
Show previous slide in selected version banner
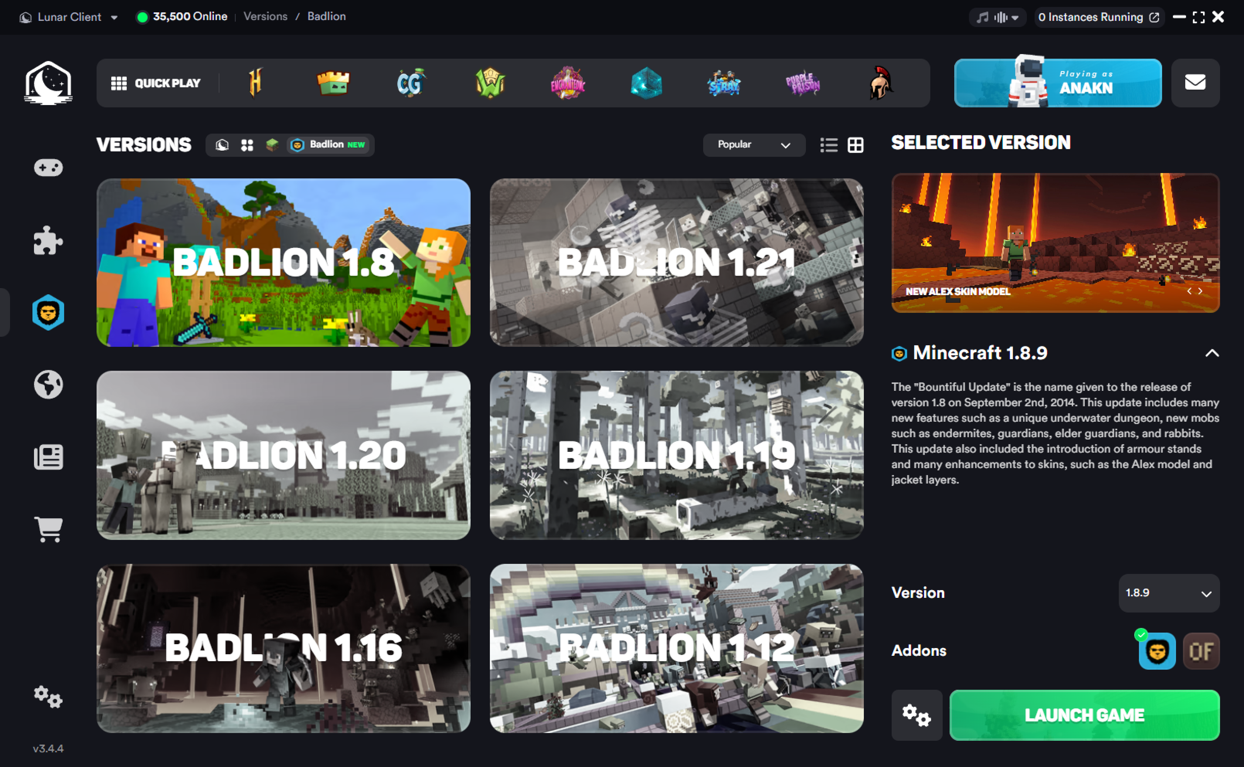(1189, 291)
